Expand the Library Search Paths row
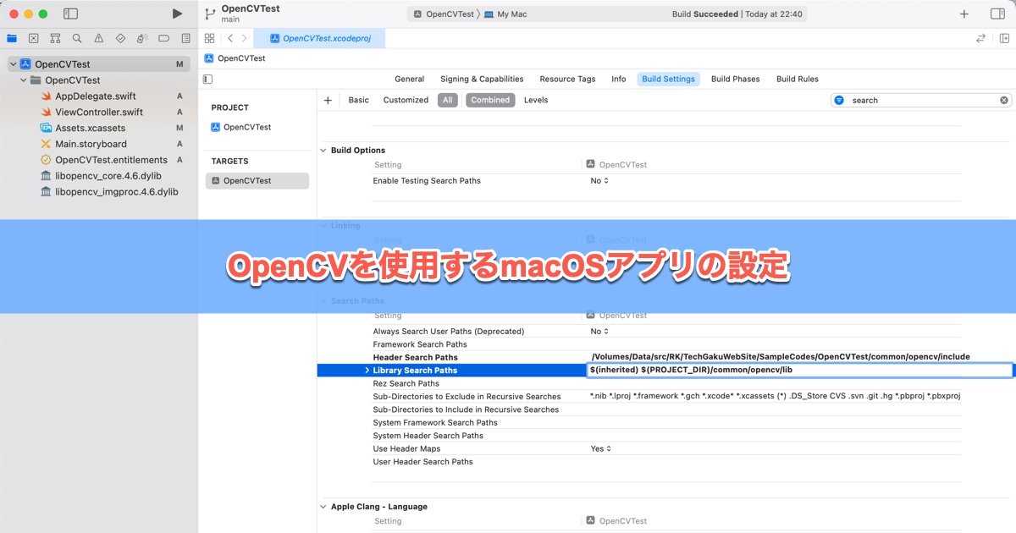The width and height of the screenshot is (1016, 533). 367,371
